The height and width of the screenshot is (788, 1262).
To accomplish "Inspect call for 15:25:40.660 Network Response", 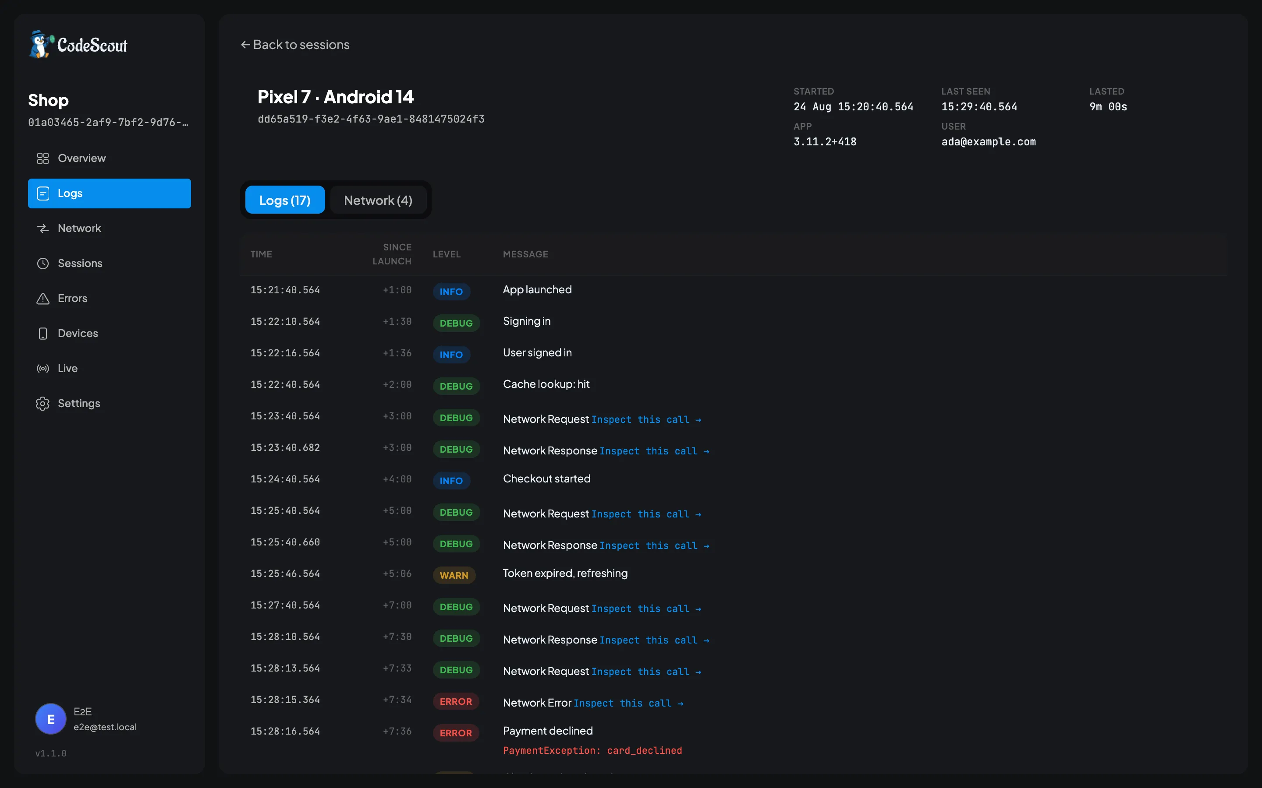I will [x=655, y=545].
